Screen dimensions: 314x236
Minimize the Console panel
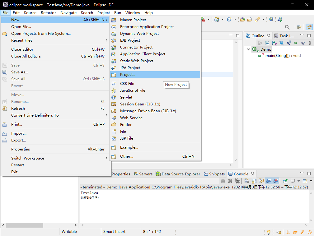point(302,173)
